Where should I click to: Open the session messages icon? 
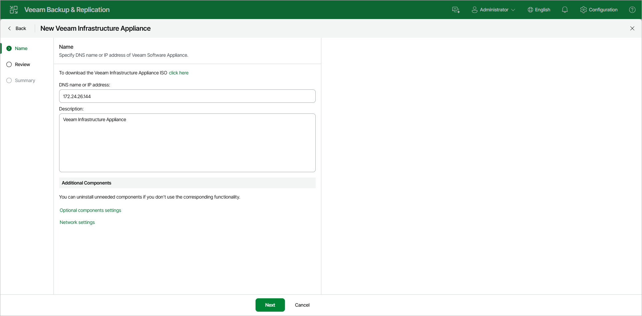(x=456, y=9)
